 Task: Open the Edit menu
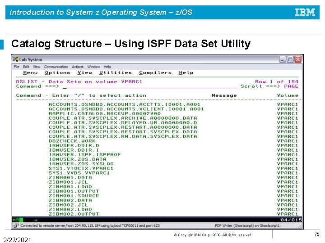tap(26, 67)
